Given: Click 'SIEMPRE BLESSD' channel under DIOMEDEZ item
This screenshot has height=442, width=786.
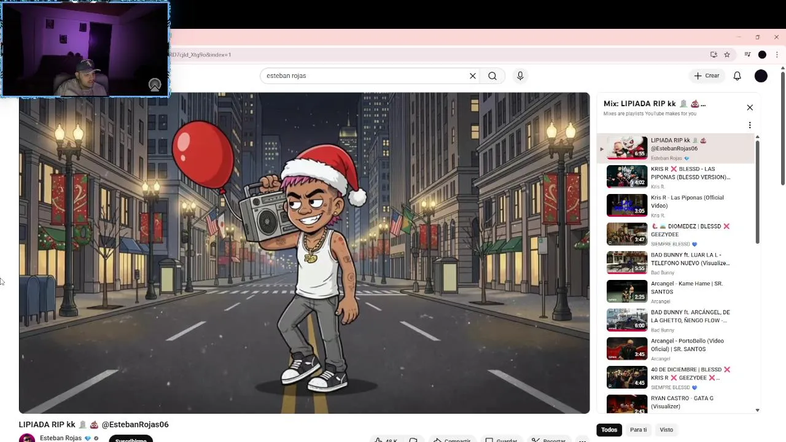Looking at the screenshot, I should 671,244.
